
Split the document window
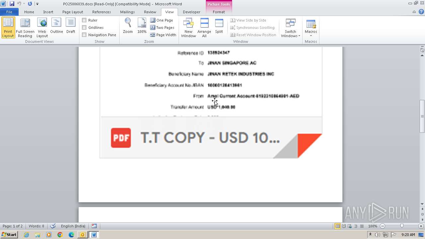[x=219, y=26]
